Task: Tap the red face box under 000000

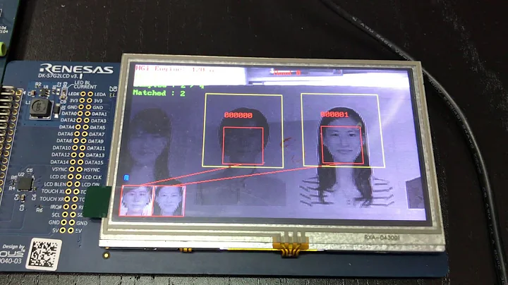Action: tap(243, 146)
